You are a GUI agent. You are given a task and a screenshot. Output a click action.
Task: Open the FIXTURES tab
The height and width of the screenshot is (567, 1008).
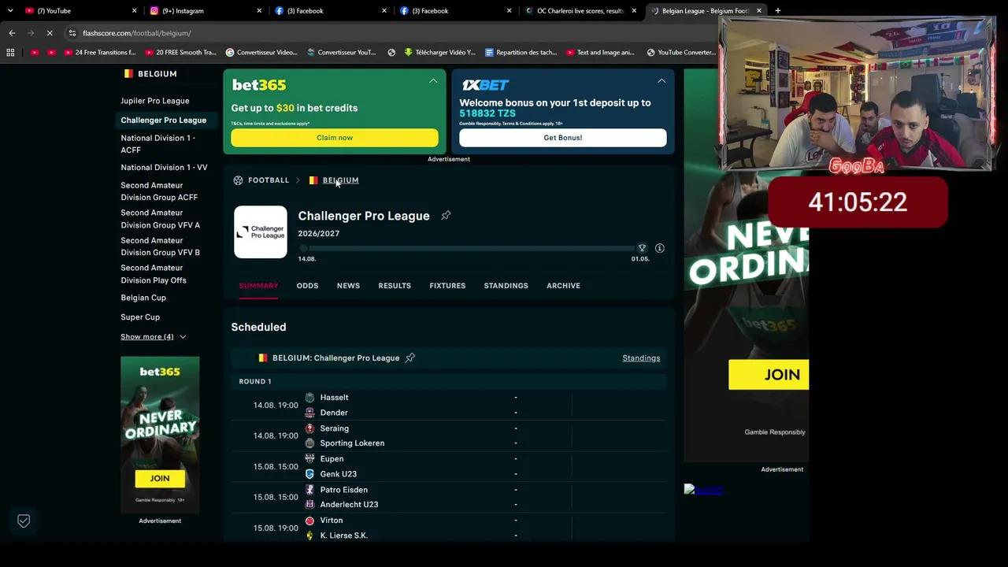pyautogui.click(x=447, y=286)
